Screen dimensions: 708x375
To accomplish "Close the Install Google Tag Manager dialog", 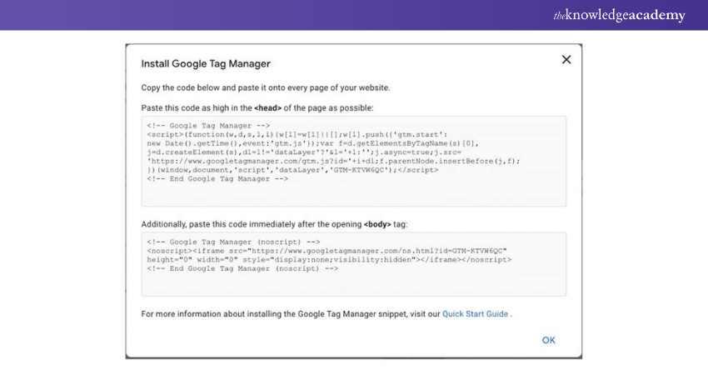I will (x=566, y=60).
